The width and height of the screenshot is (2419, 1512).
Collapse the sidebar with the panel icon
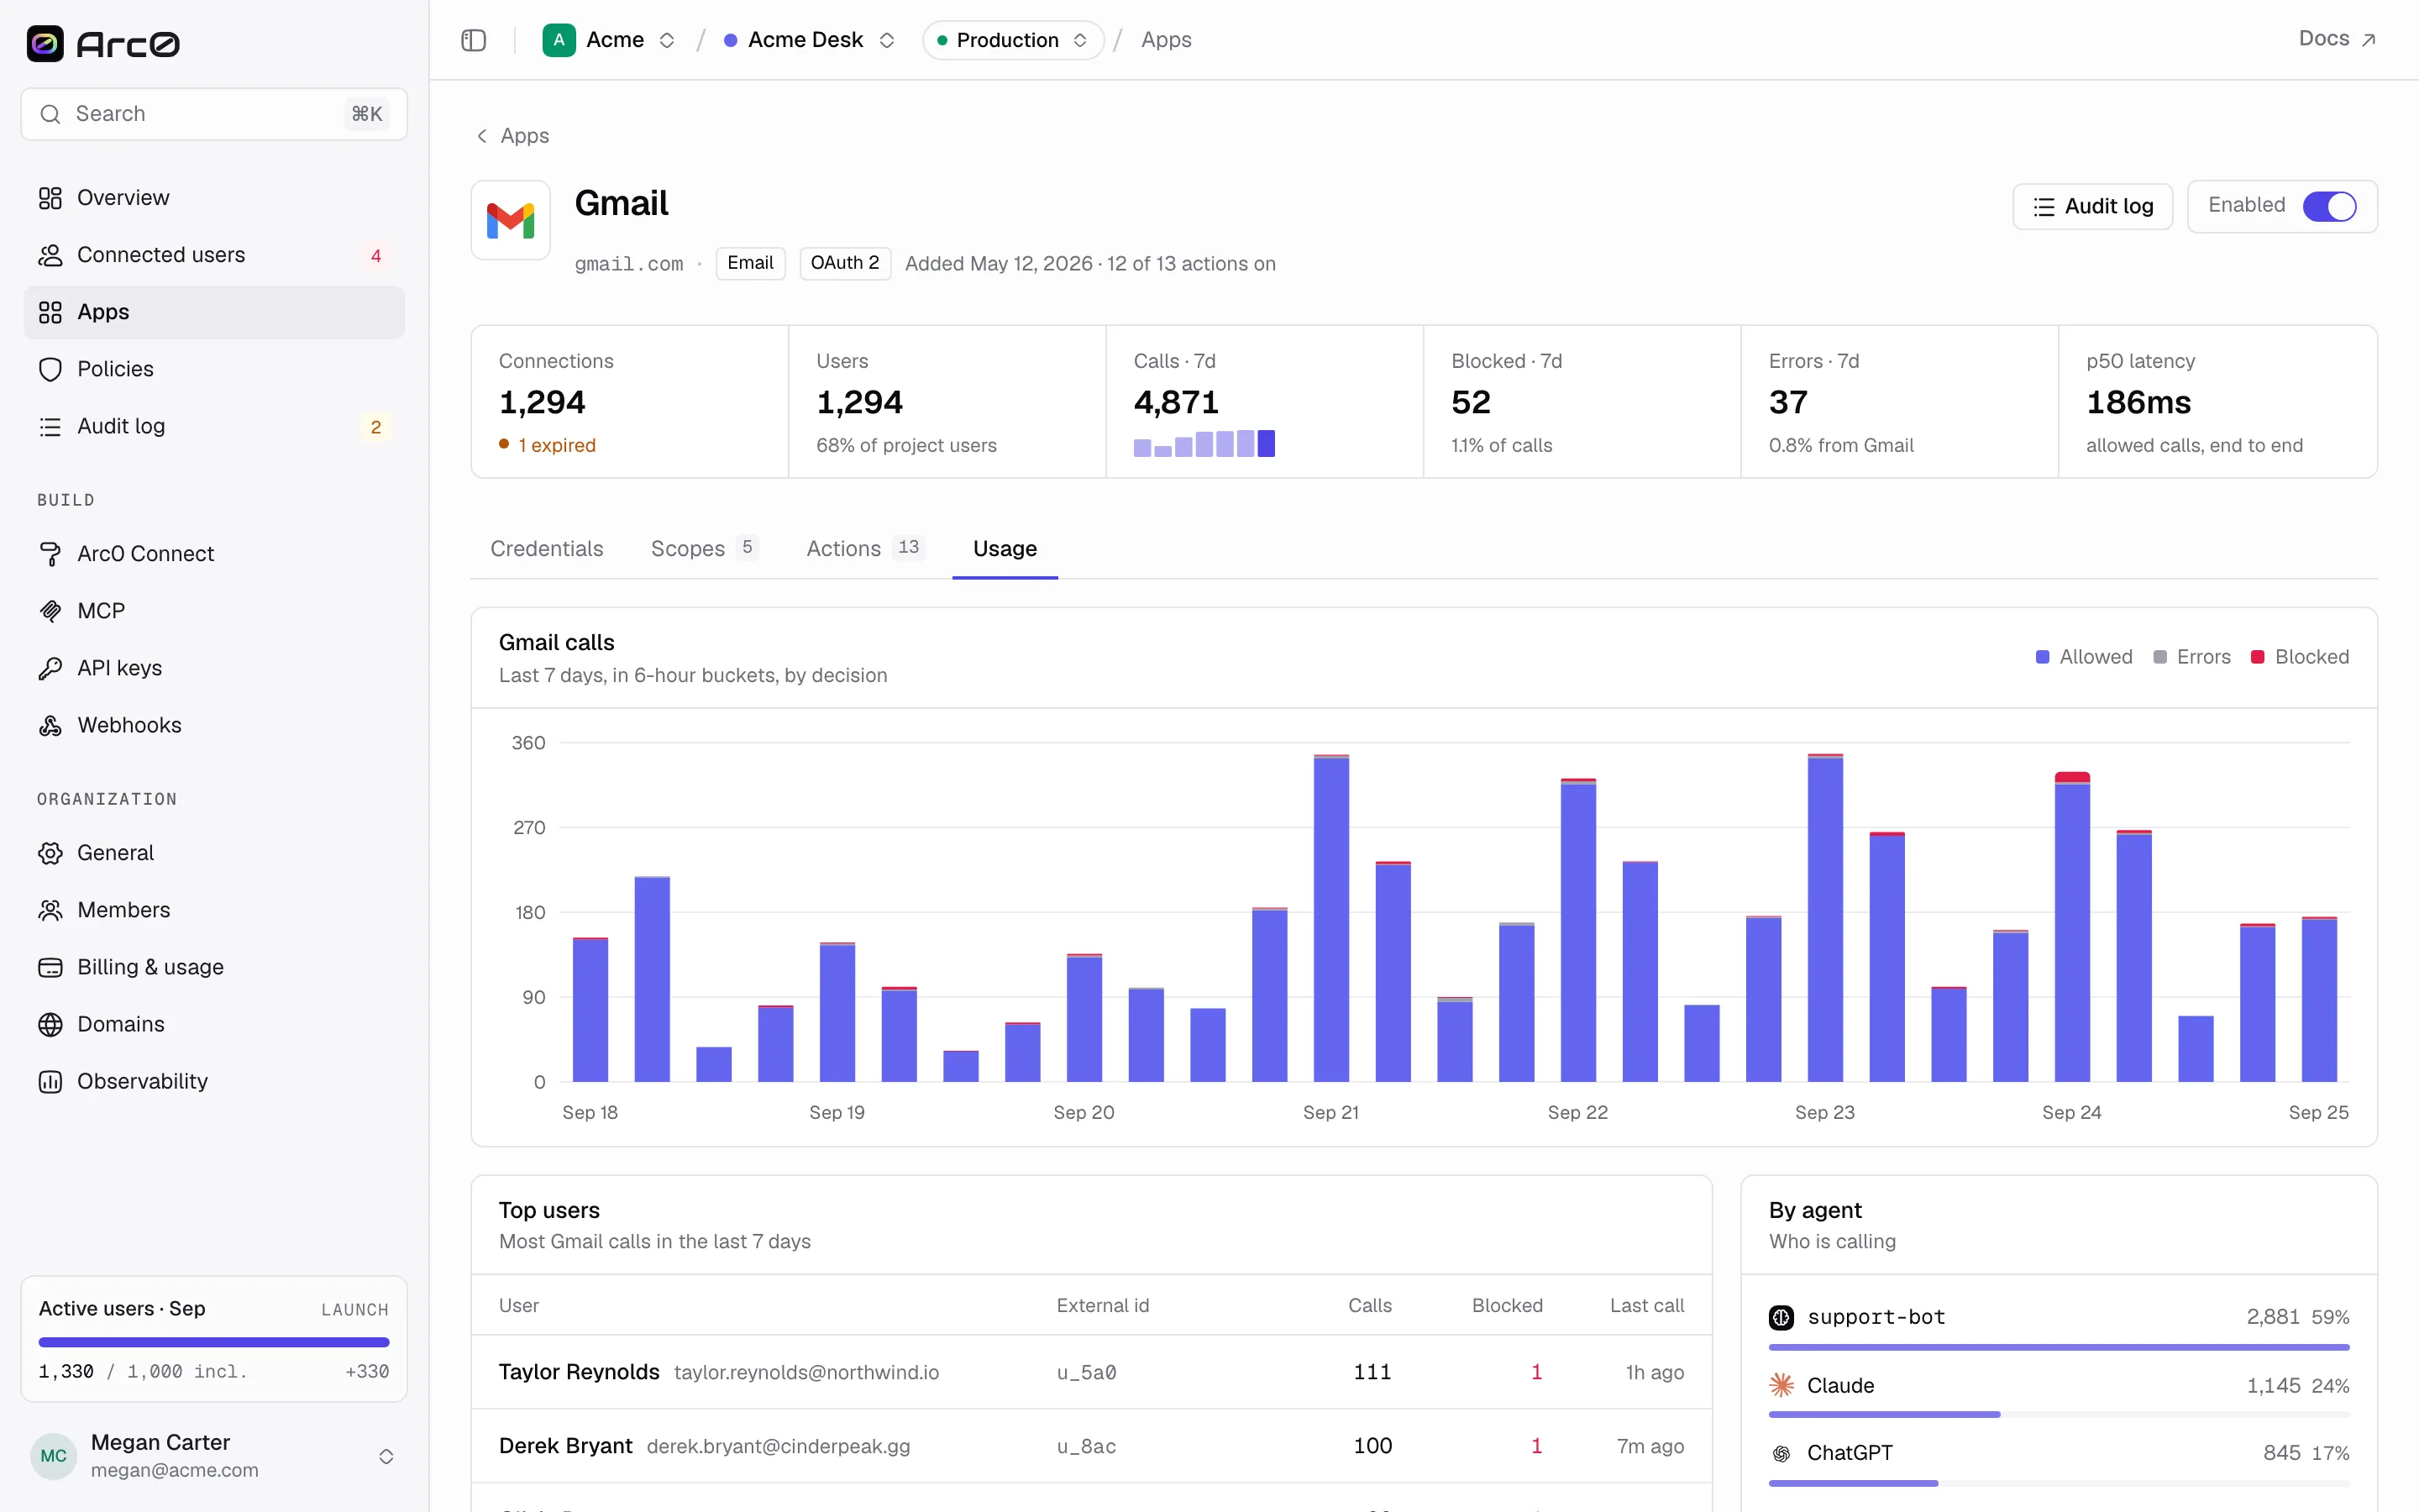(x=474, y=40)
